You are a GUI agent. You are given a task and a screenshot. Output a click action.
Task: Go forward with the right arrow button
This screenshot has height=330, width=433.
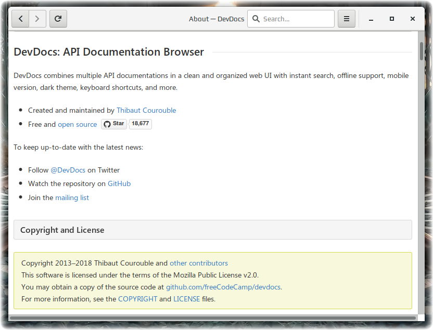(x=37, y=19)
